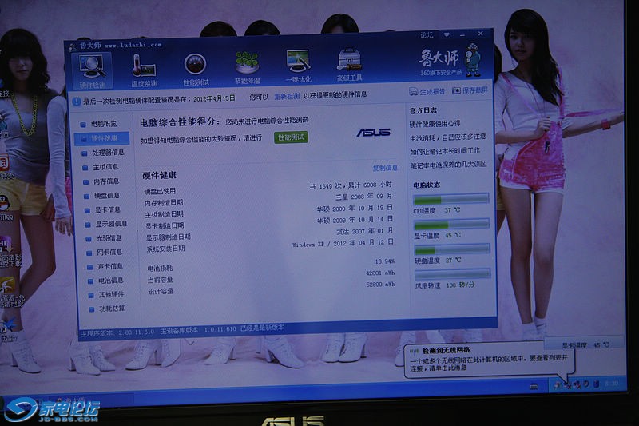
Task: Open the 高级工具 advanced tools icon
Action: pos(349,68)
